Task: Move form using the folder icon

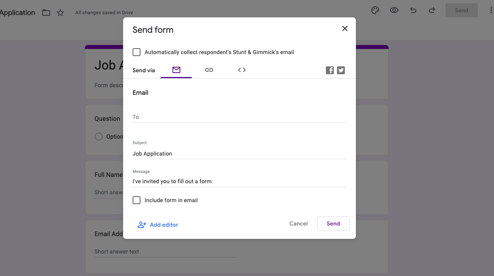Action: coord(46,13)
